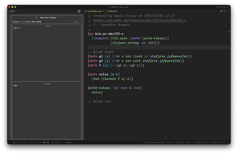The image size is (238, 154).
Task: Close the eitri panel tab
Action: coord(16,11)
